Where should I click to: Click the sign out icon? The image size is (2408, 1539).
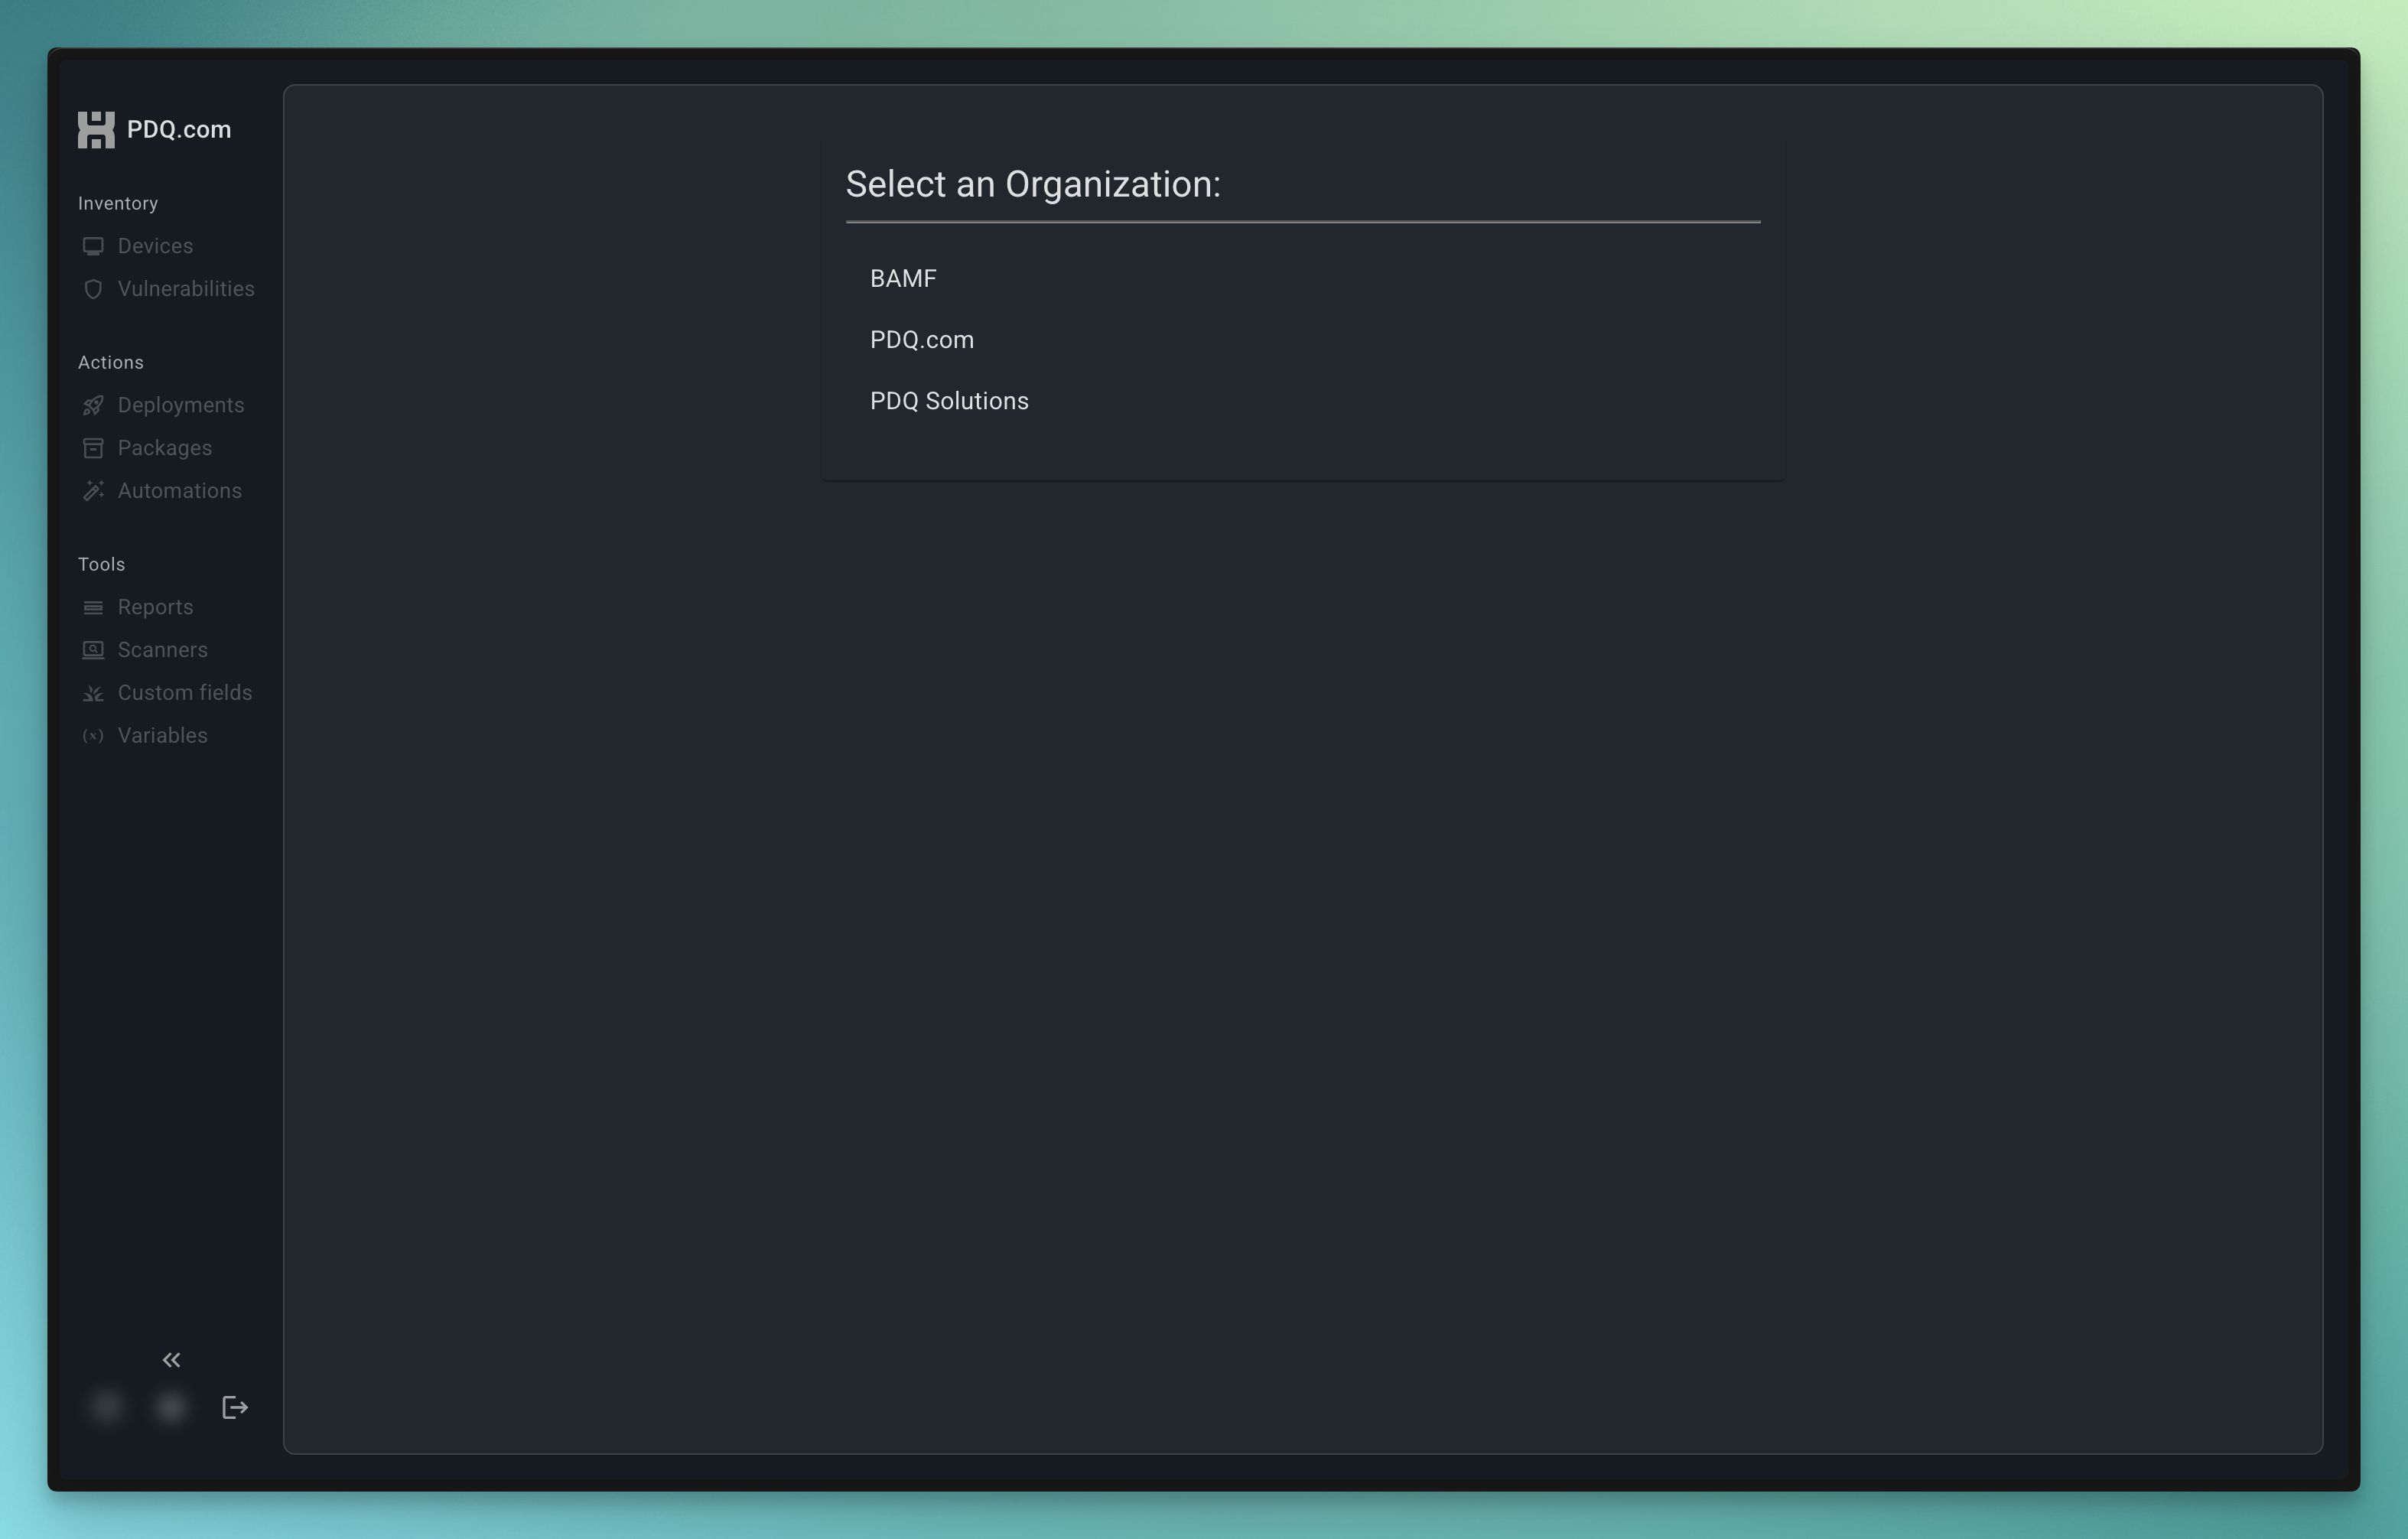point(235,1407)
